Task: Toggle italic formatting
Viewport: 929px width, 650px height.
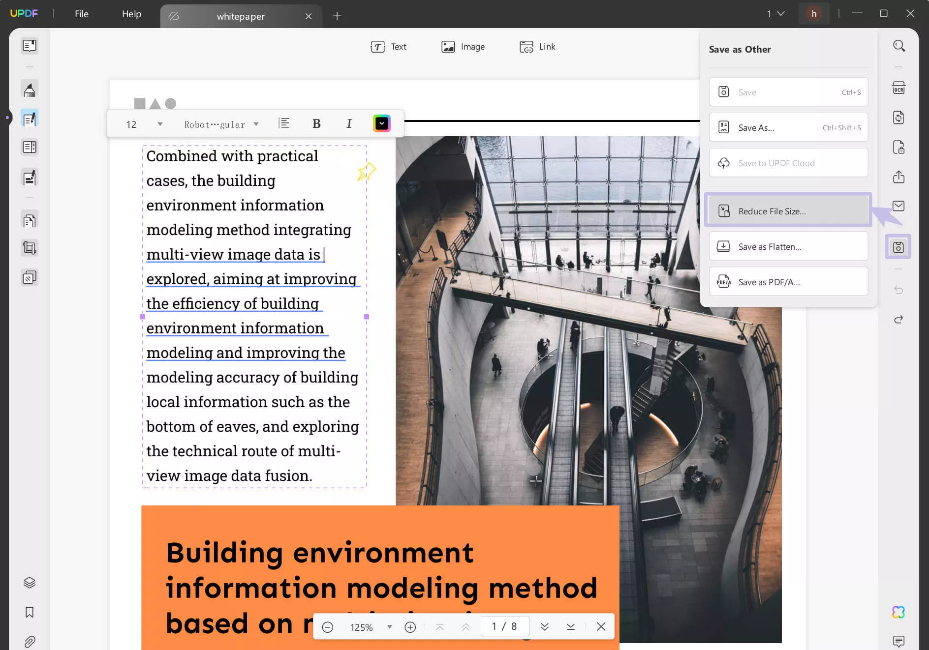Action: point(349,124)
